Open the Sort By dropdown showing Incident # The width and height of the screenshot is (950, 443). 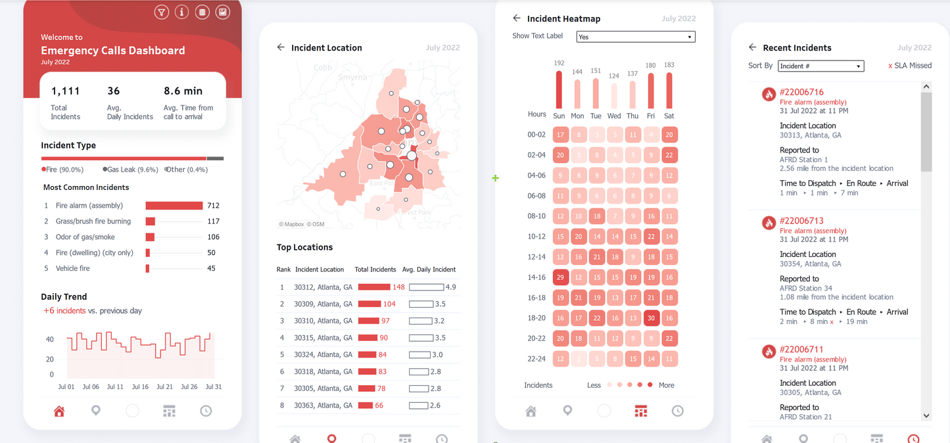click(821, 66)
